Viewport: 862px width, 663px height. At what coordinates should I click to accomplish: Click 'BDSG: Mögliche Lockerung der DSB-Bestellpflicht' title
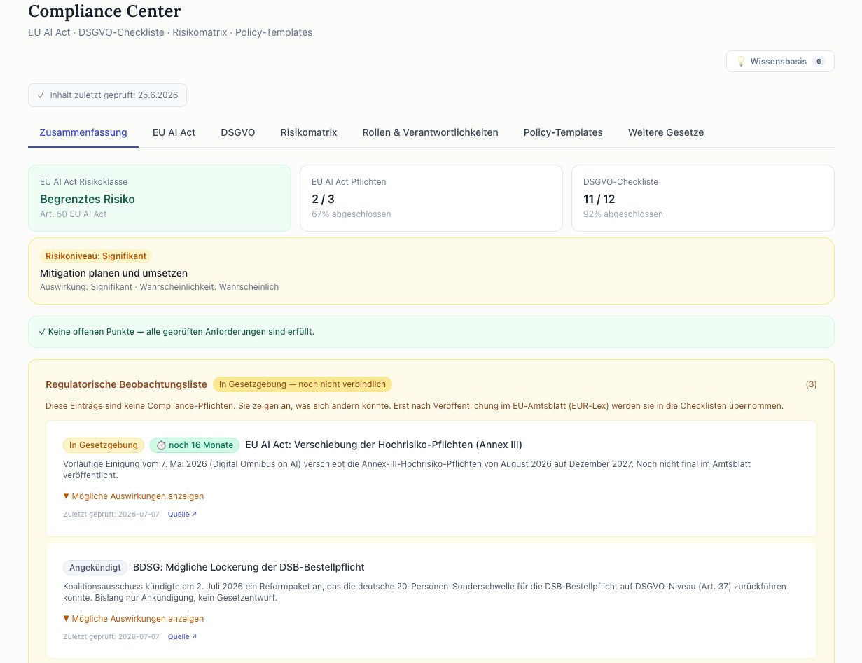pos(249,567)
